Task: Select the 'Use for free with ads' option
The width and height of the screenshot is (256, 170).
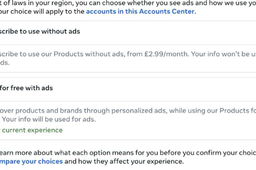Action: (x=26, y=88)
